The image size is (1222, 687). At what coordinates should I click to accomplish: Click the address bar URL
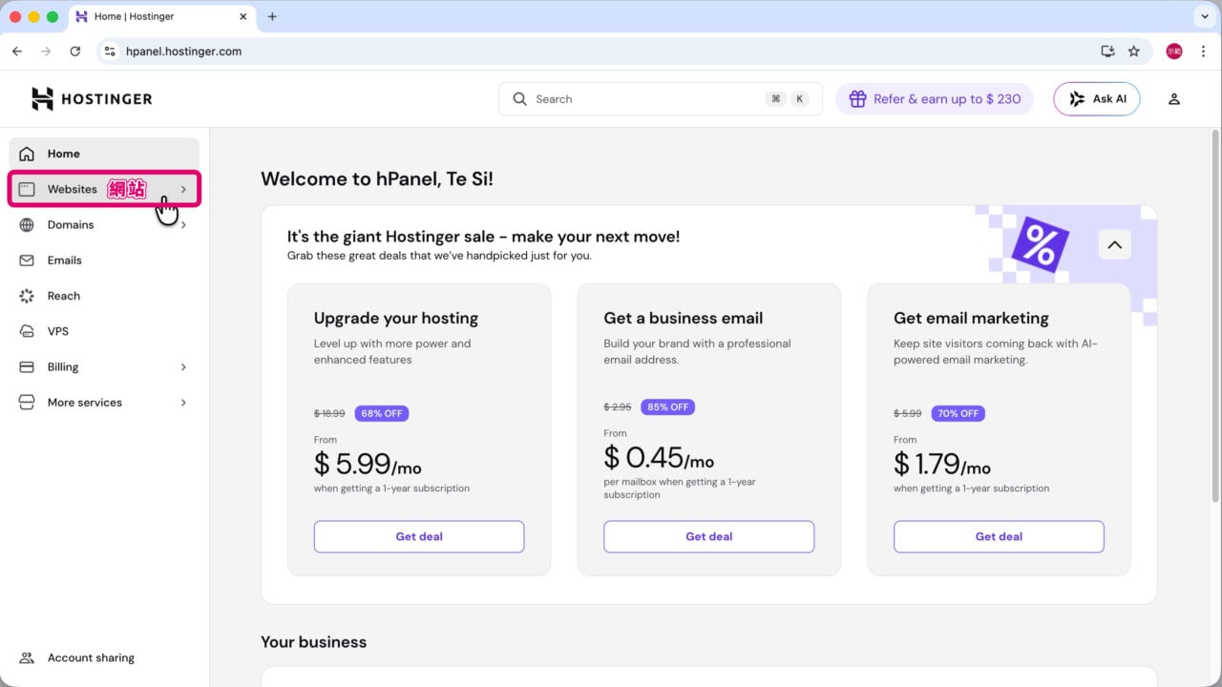point(183,52)
